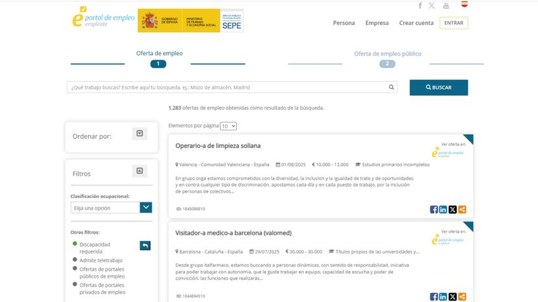Image resolution: width=538 pixels, height=302 pixels.
Task: Enable the Admite teletrabajo filter
Action: [x=75, y=260]
